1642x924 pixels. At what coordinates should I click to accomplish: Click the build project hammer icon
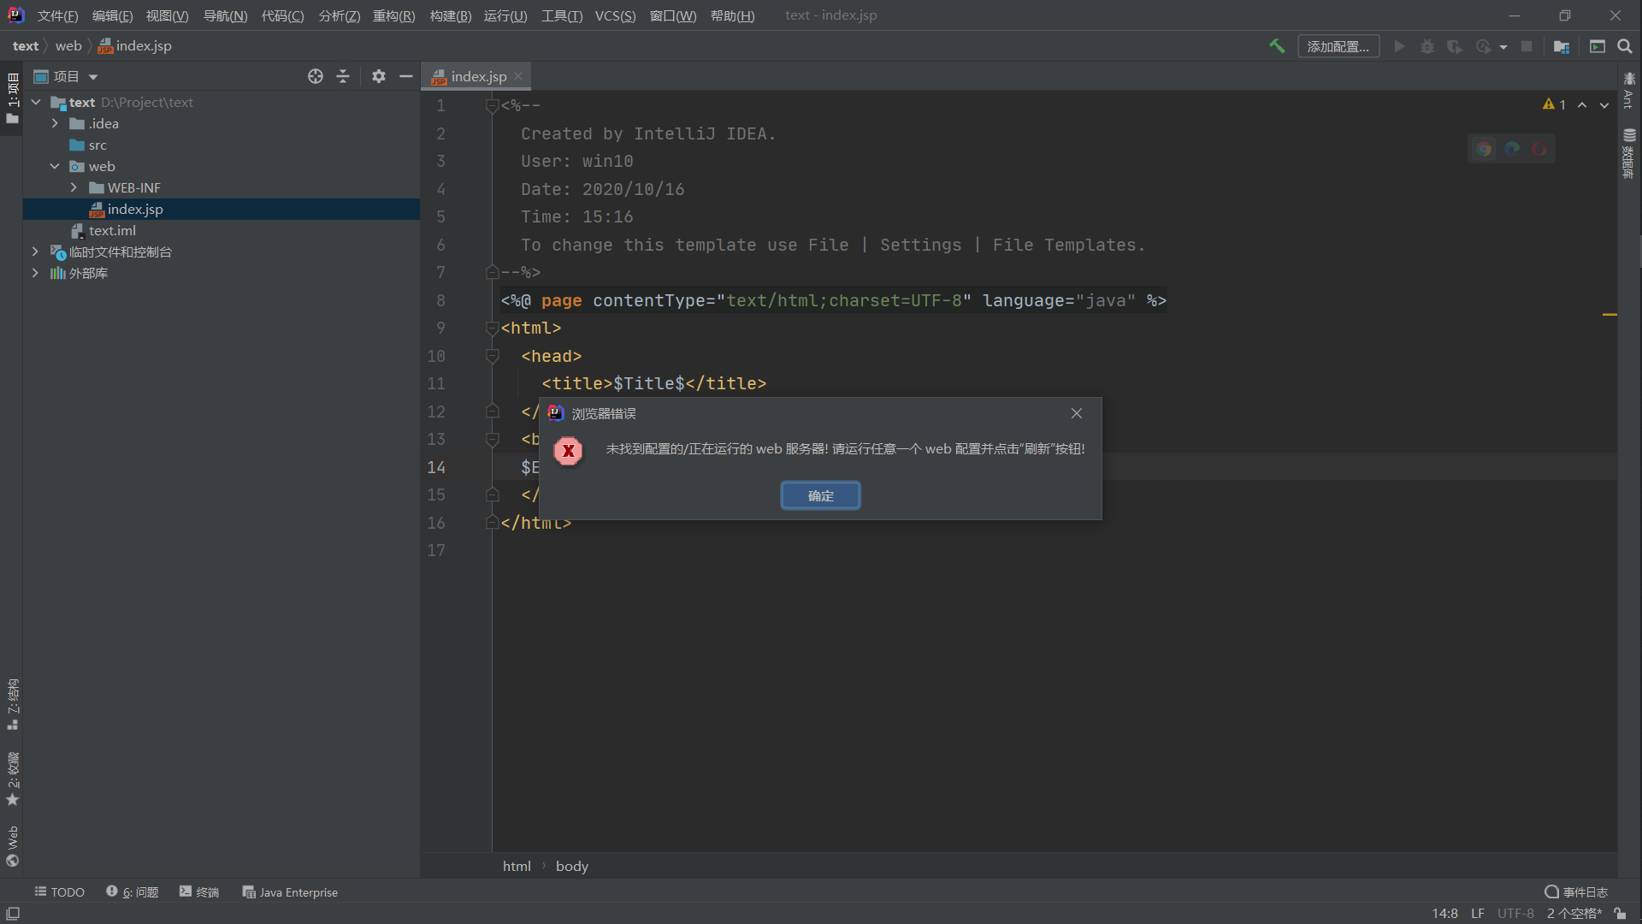(1277, 46)
